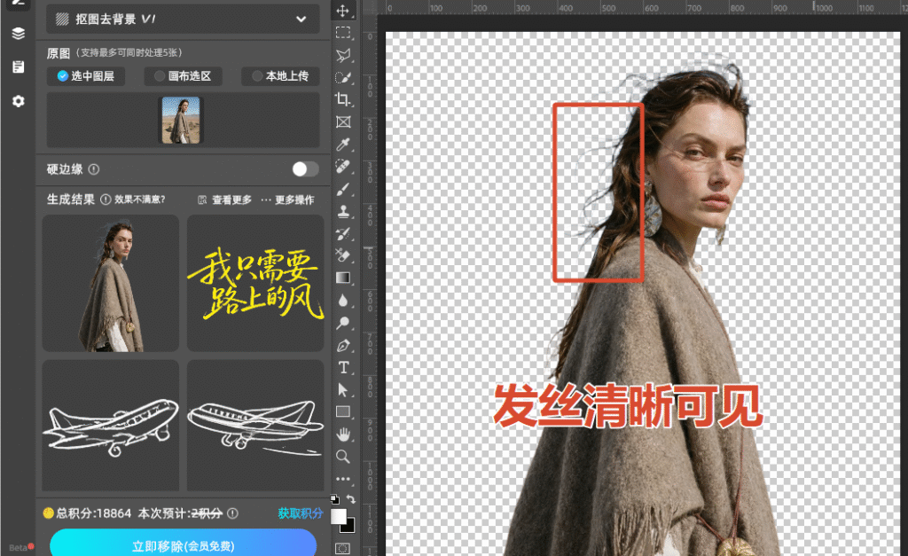Select the Hand tool
Viewport: 908px width, 556px height.
tap(343, 435)
